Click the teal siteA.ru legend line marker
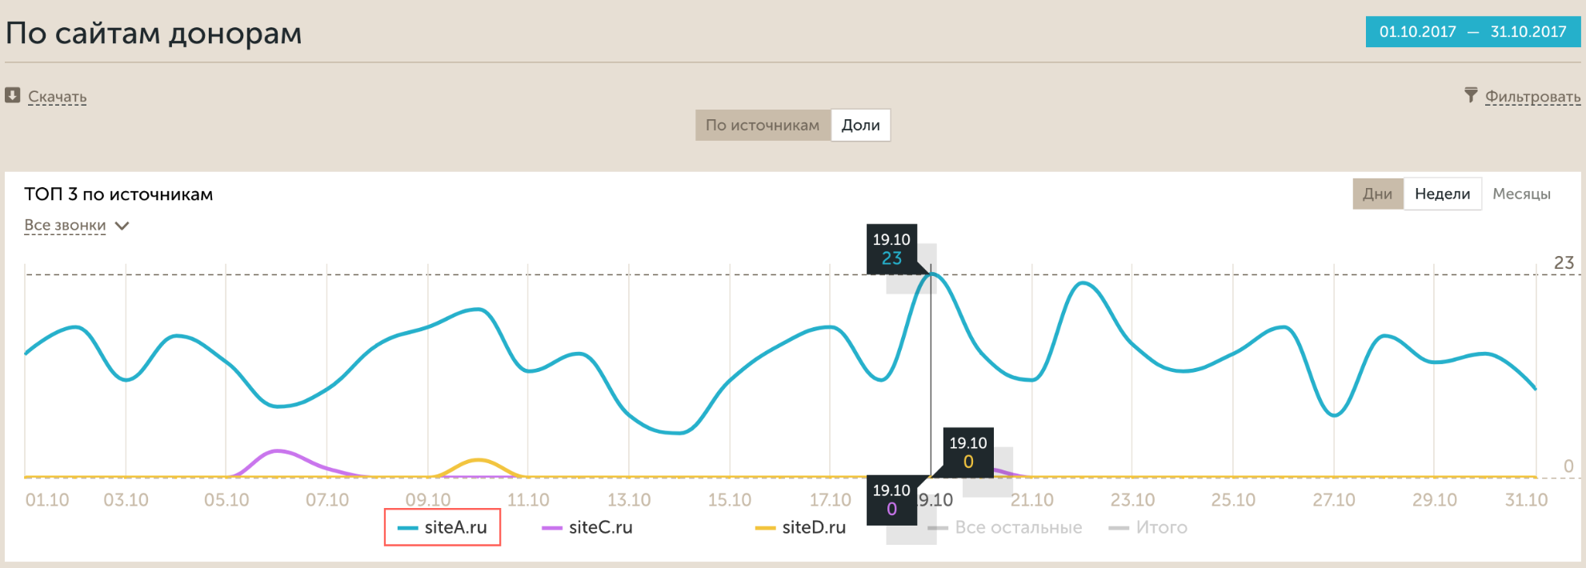 point(408,528)
